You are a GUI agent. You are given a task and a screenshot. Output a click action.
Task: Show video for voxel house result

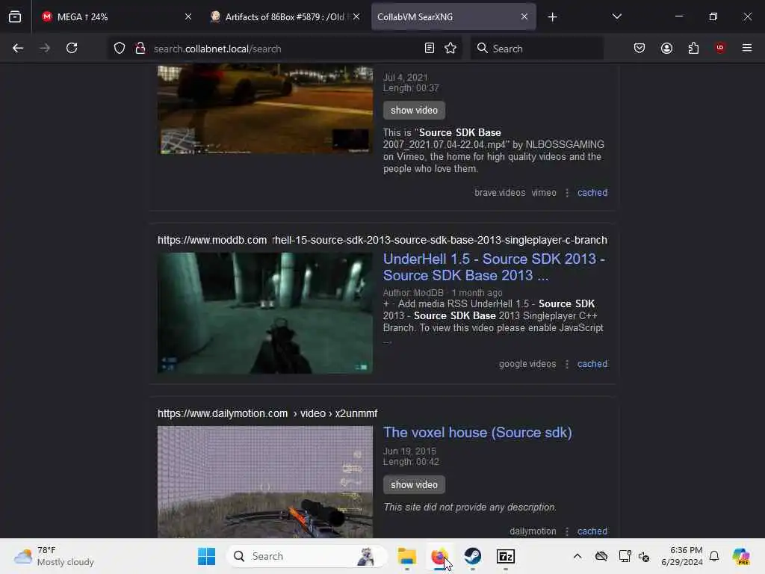(414, 484)
